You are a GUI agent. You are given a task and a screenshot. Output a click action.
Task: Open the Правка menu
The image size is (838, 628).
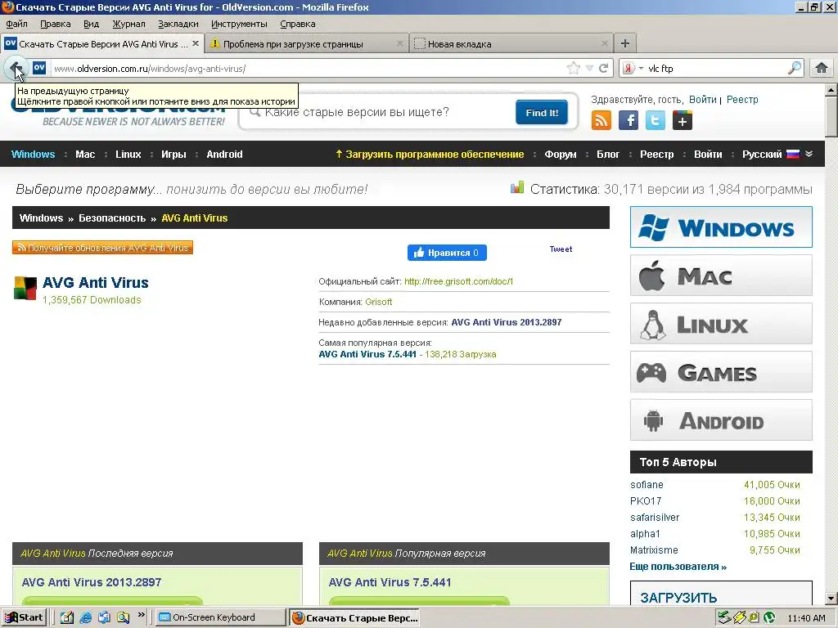(x=55, y=24)
